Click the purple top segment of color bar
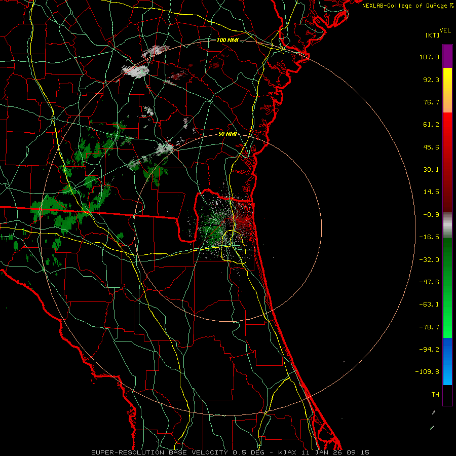The width and height of the screenshot is (456, 456). [447, 56]
